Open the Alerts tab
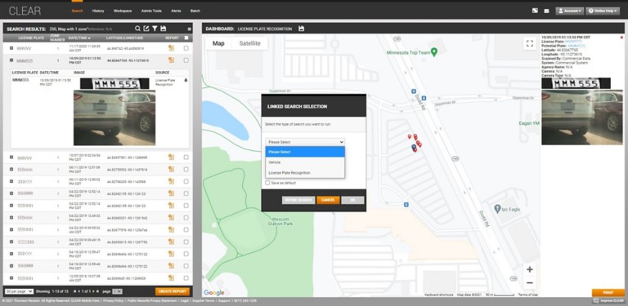Image resolution: width=628 pixels, height=306 pixels. pyautogui.click(x=176, y=11)
